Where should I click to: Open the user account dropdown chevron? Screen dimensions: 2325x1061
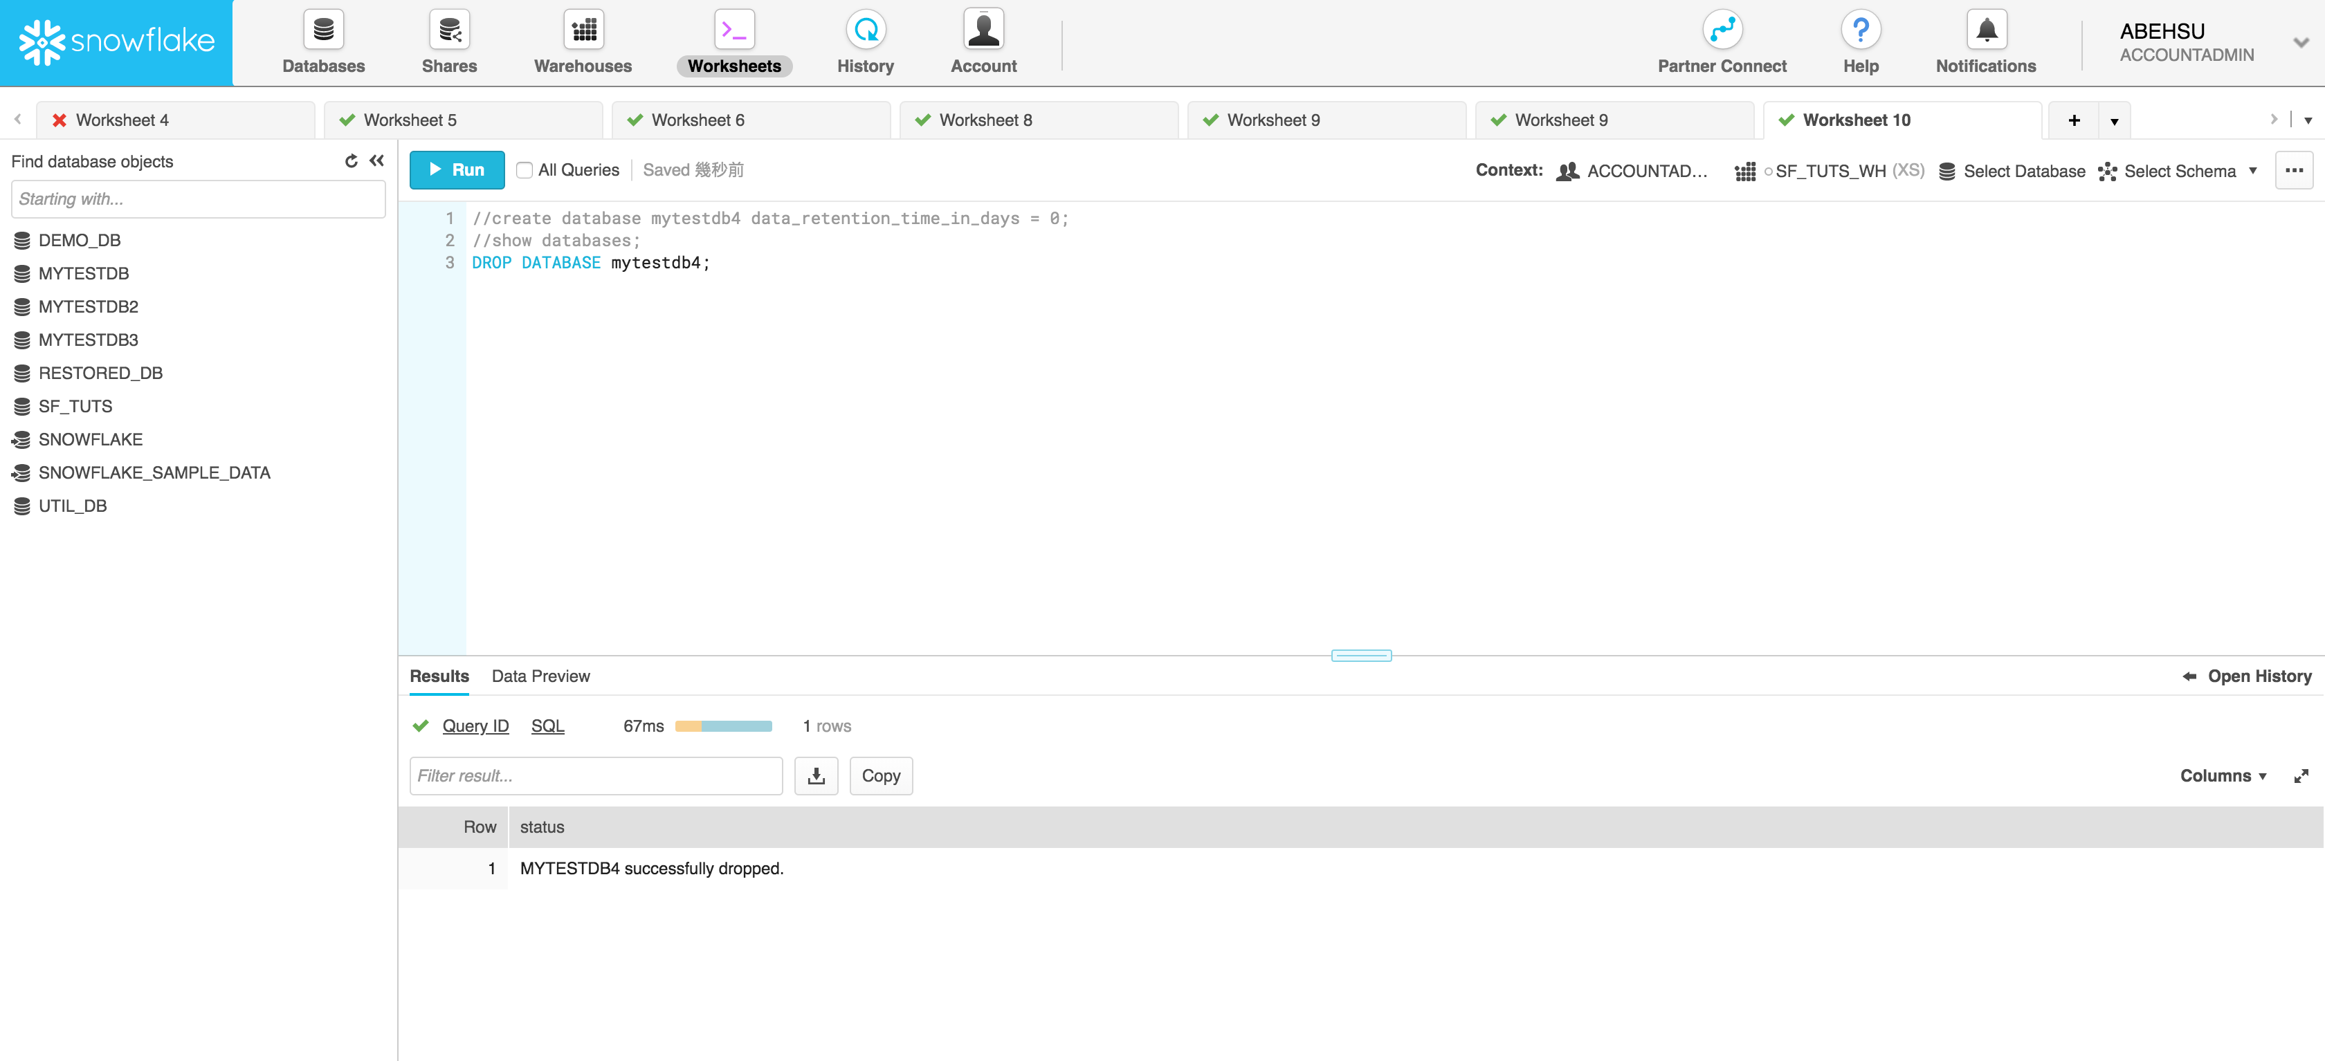2301,41
